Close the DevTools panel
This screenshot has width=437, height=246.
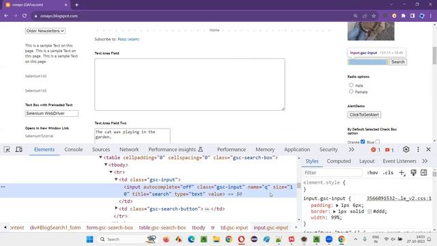point(429,150)
